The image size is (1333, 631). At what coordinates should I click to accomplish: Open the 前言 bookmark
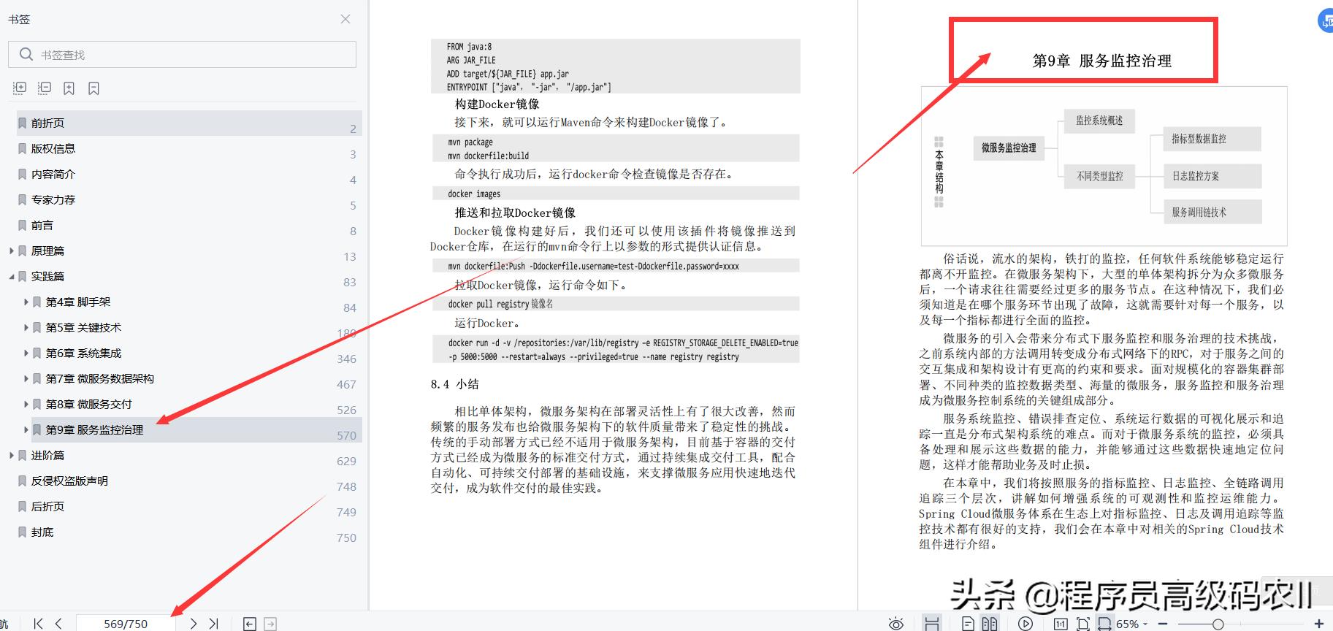[x=42, y=225]
